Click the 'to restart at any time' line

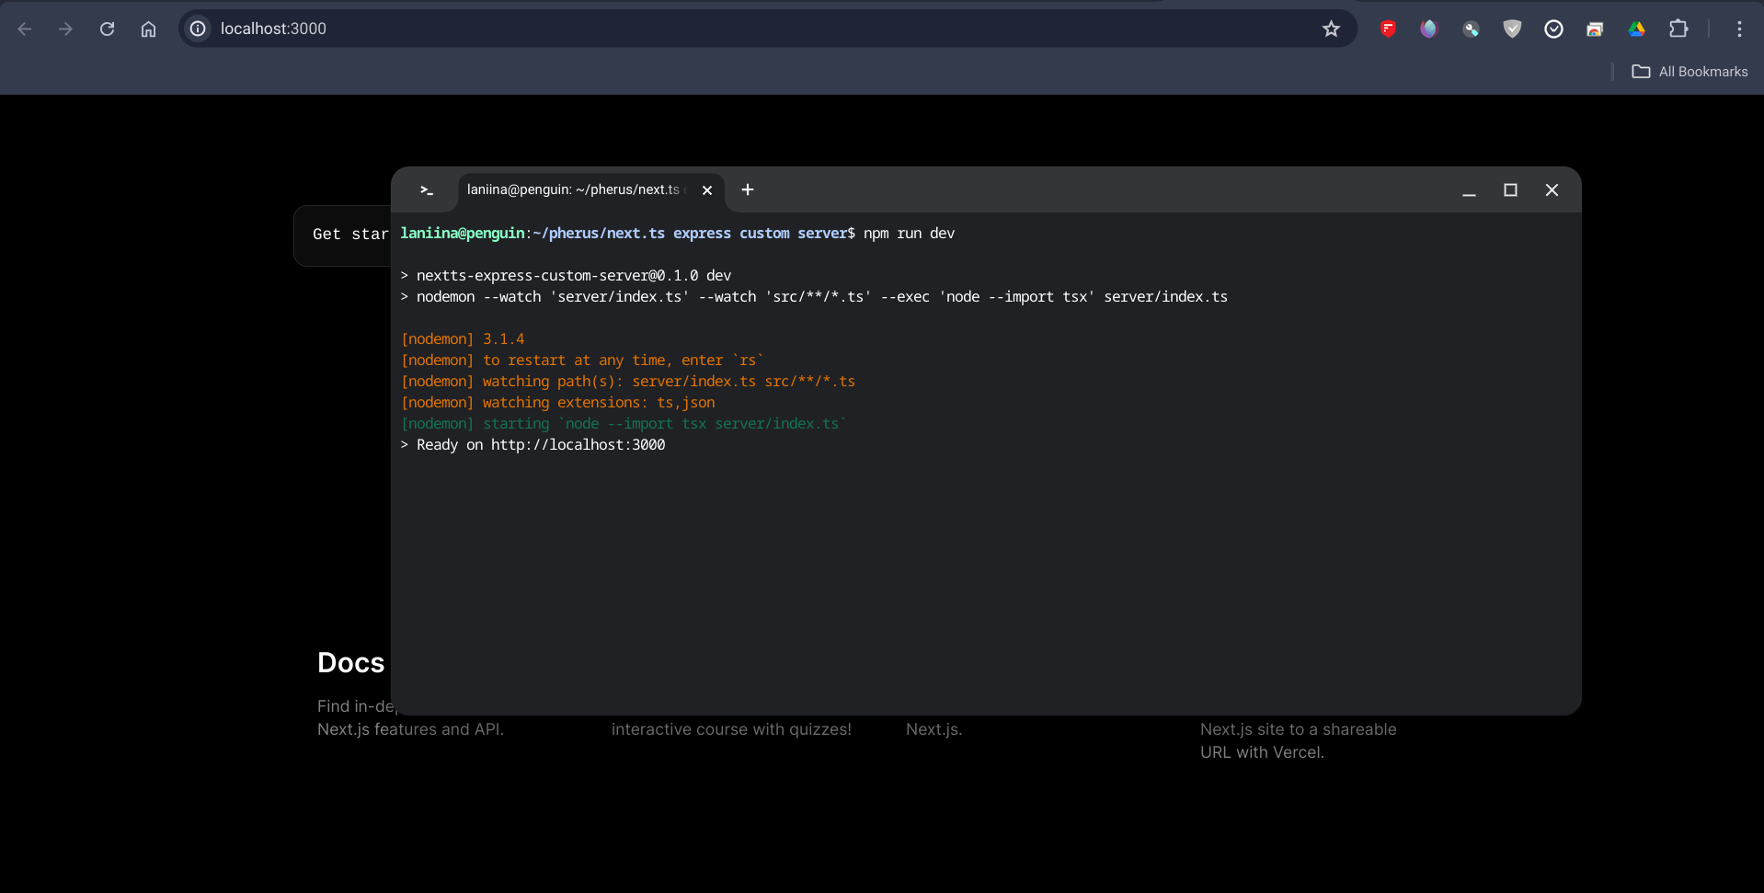582,361
